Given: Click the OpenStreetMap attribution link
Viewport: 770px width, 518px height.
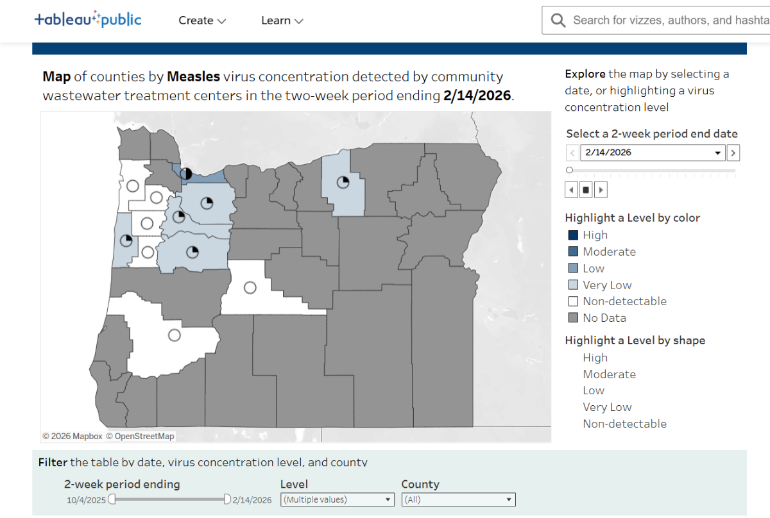Looking at the screenshot, I should click(144, 436).
